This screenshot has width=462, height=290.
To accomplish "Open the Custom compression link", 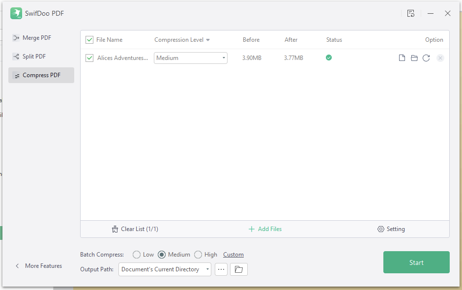I will pyautogui.click(x=233, y=255).
